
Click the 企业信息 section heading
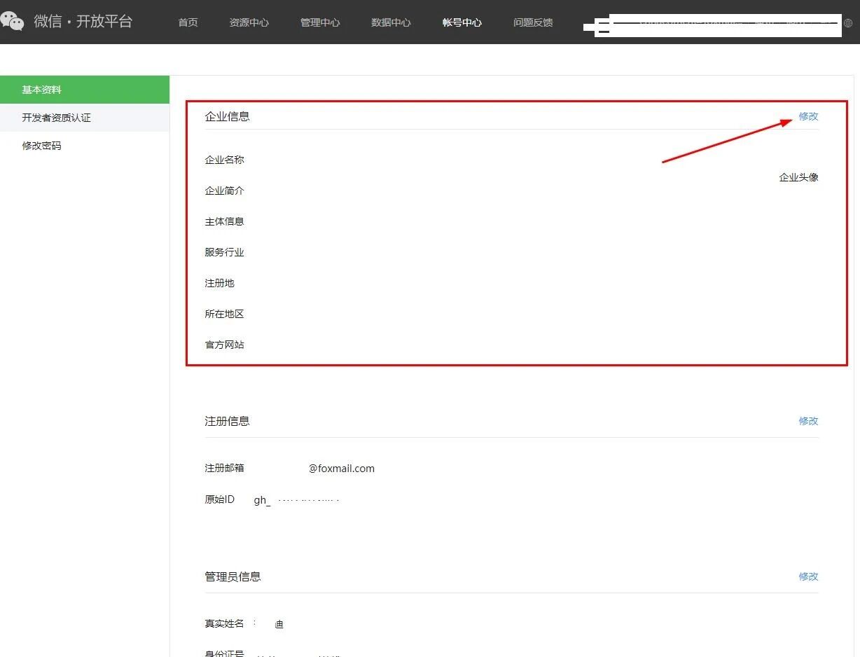point(227,116)
